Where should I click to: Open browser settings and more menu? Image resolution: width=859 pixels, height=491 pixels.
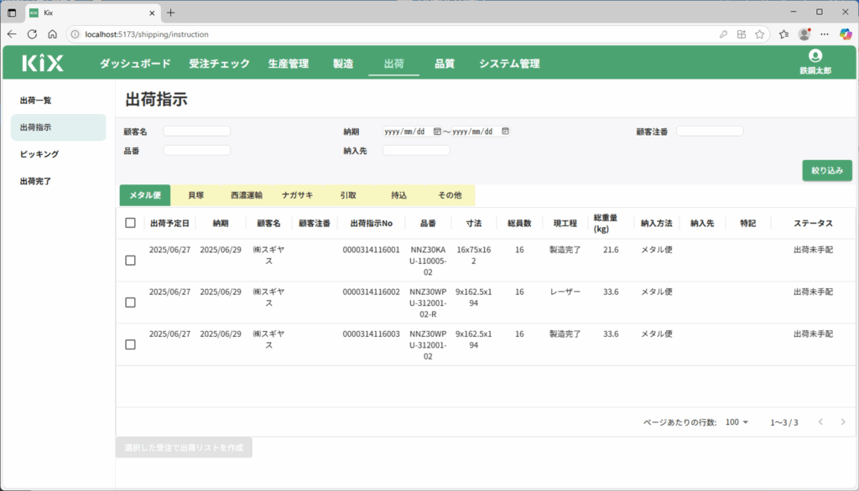825,34
